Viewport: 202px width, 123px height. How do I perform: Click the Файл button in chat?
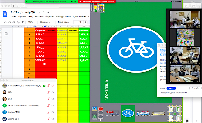(195, 88)
